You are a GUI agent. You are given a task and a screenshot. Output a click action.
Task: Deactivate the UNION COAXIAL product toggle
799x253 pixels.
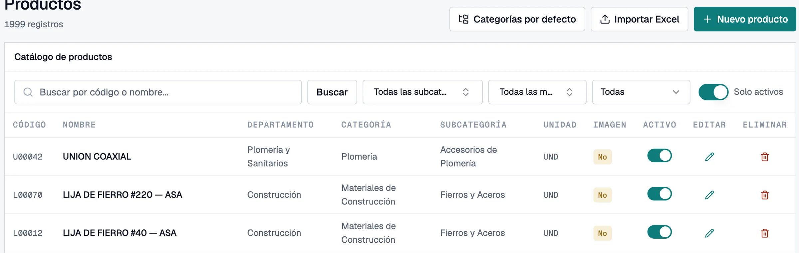tap(660, 156)
